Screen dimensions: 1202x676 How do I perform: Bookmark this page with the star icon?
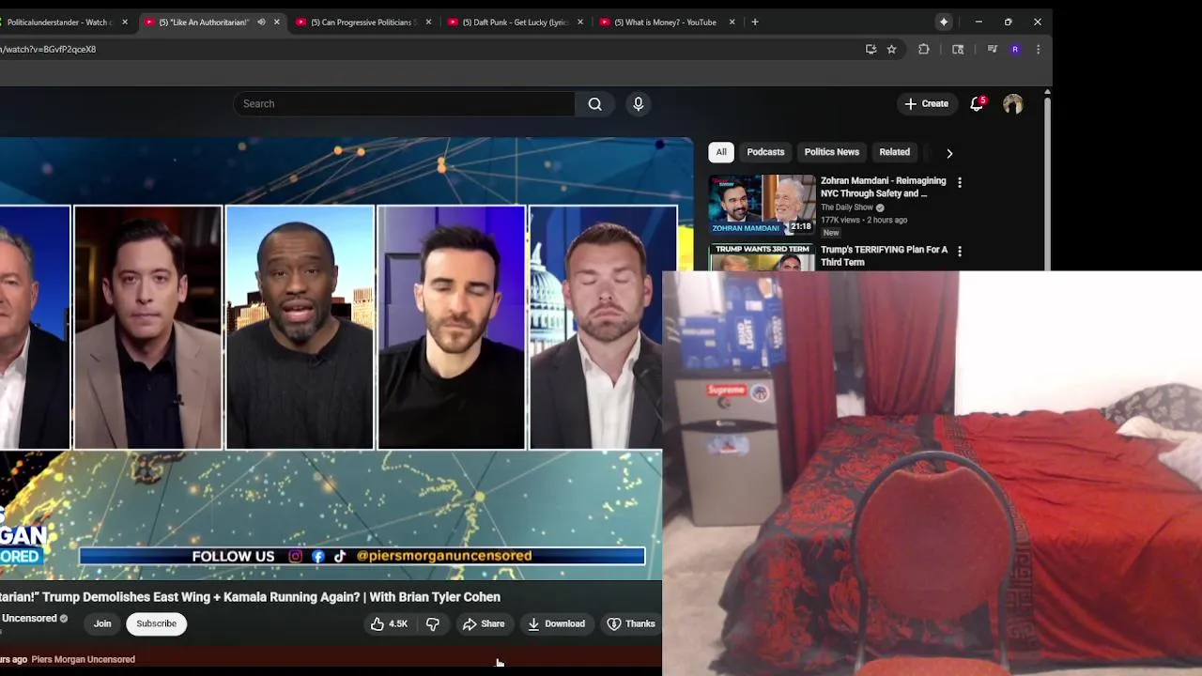click(x=891, y=49)
